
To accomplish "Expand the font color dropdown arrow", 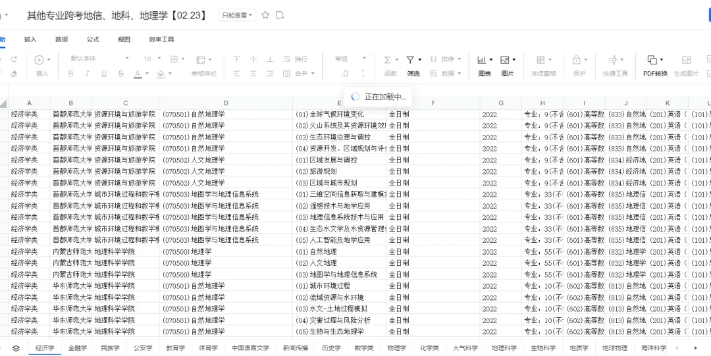I will pyautogui.click(x=147, y=74).
